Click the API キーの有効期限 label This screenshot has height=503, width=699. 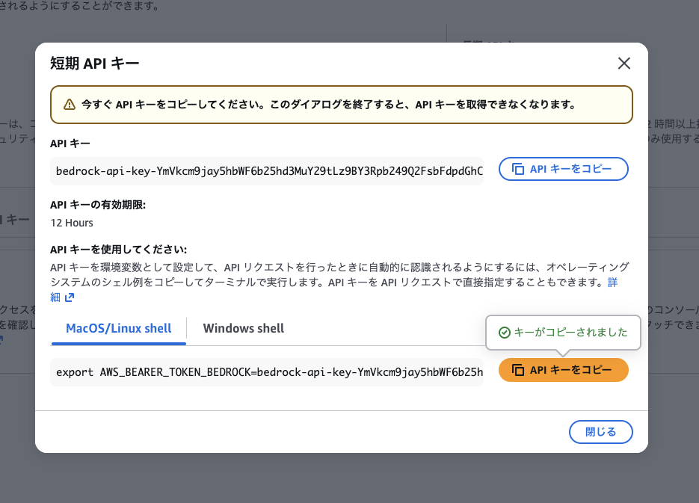98,205
